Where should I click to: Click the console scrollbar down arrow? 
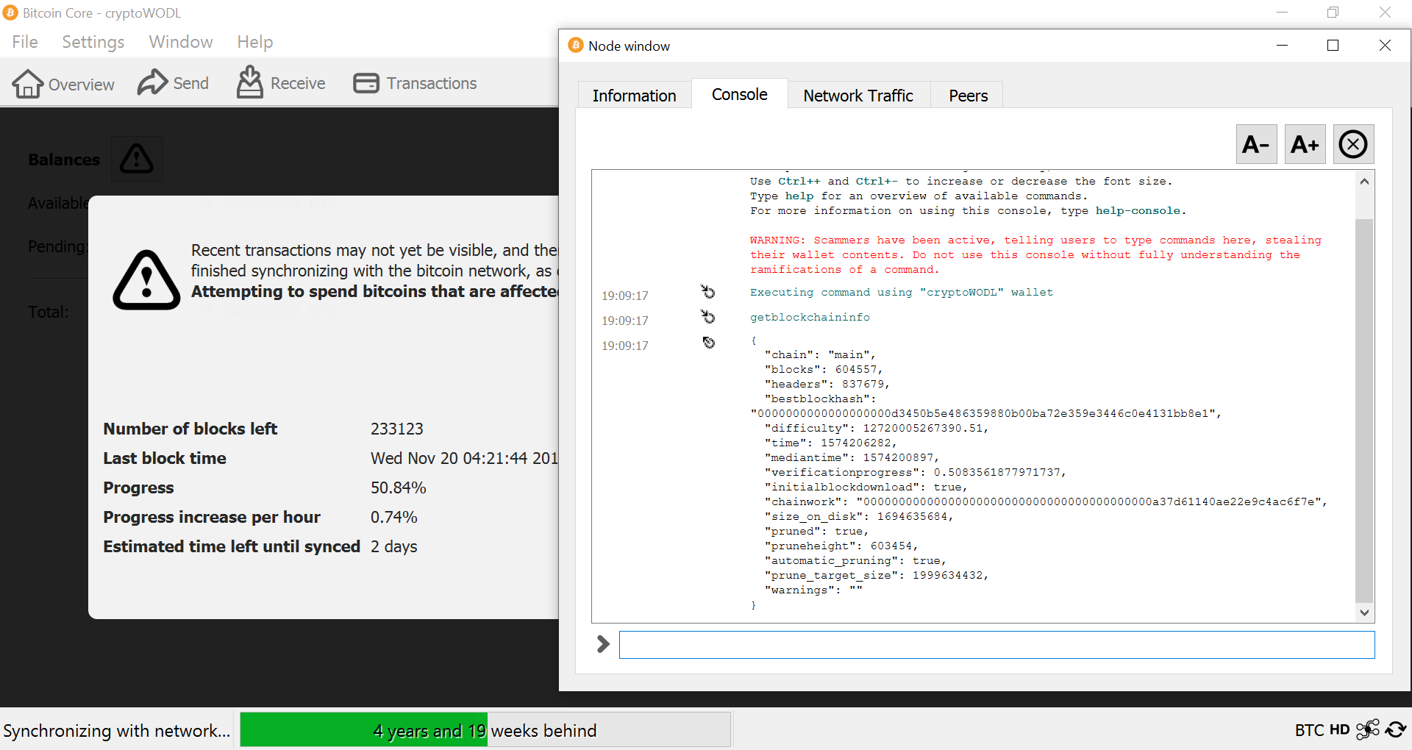coord(1365,612)
